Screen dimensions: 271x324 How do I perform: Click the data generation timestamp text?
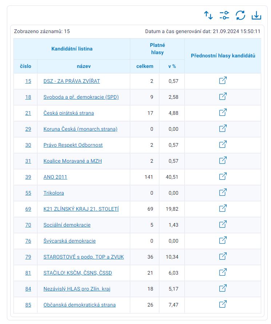tap(203, 31)
